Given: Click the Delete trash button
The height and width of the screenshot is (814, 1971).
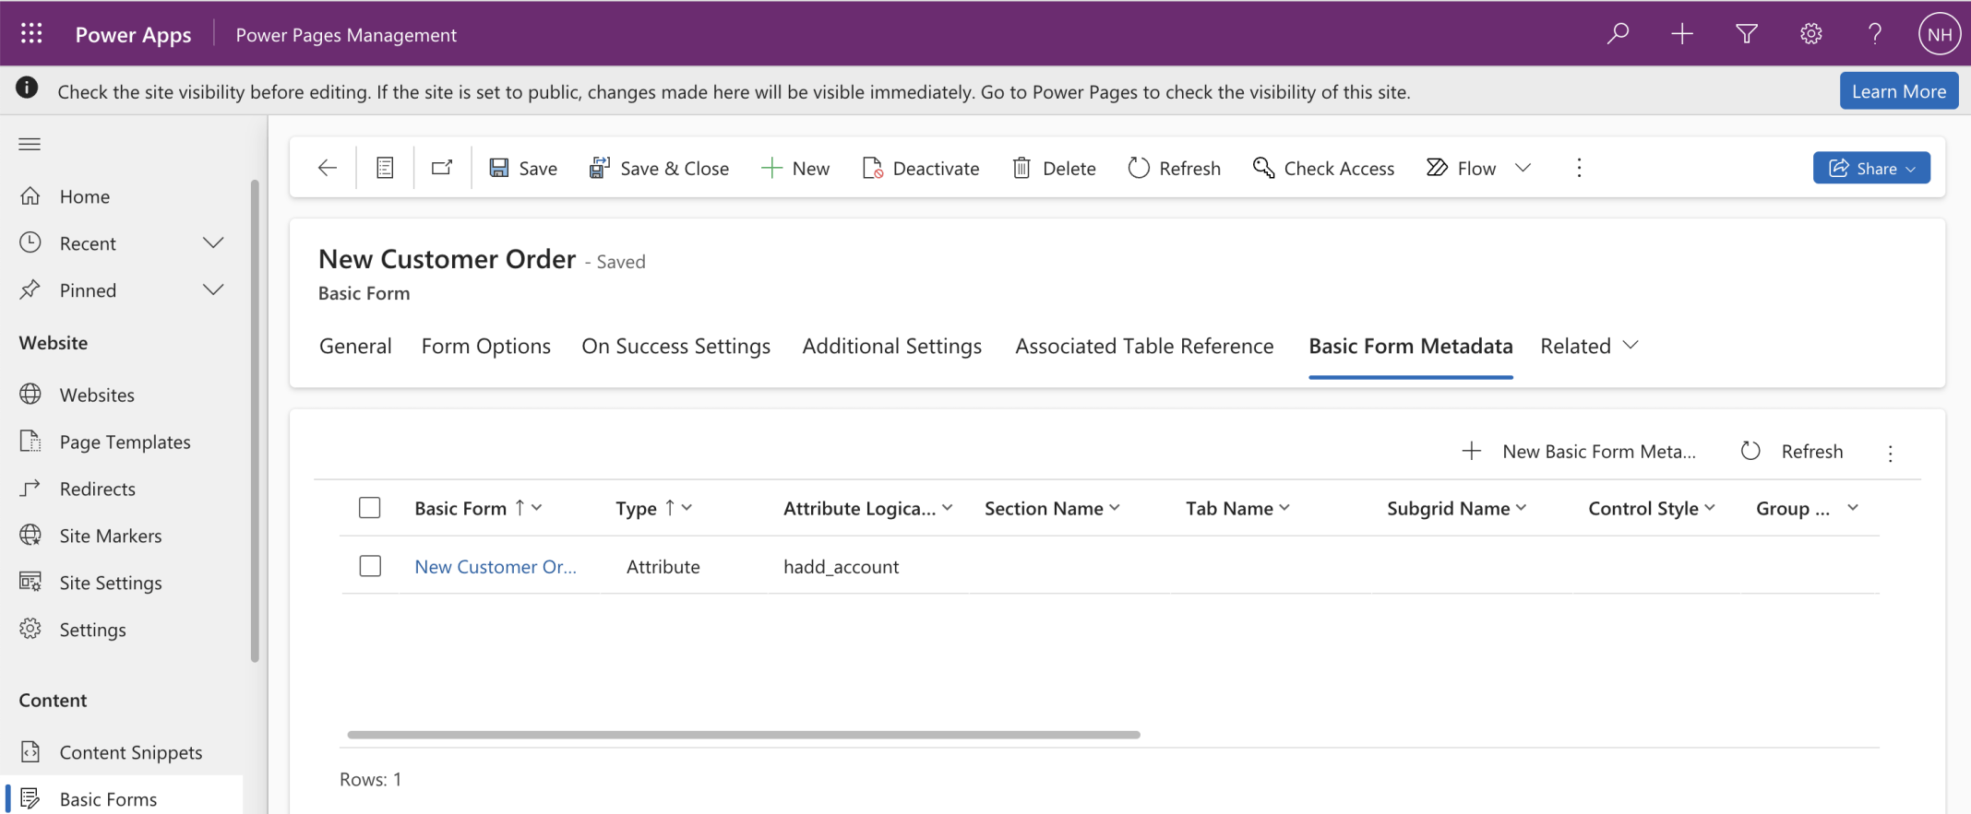Looking at the screenshot, I should coord(1054,168).
